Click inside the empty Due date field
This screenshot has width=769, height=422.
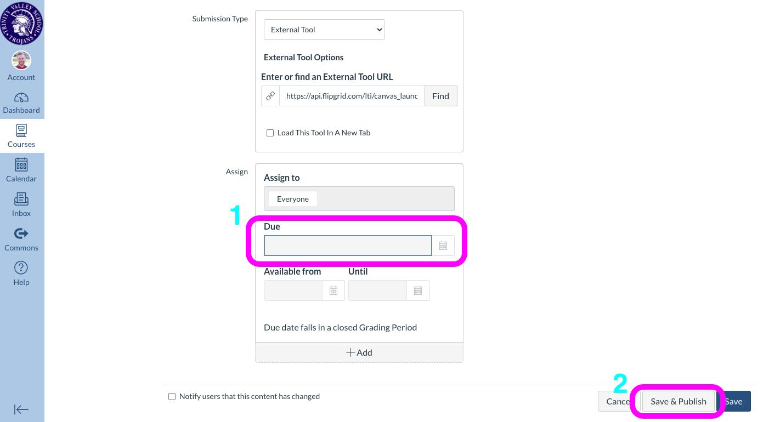coord(347,245)
